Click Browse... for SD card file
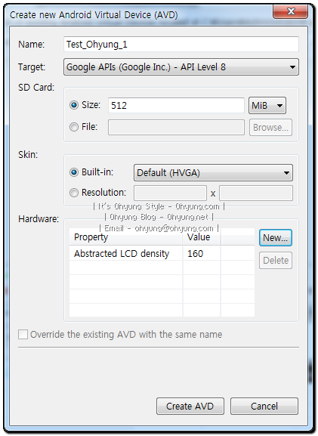The height and width of the screenshot is (436, 318). [270, 128]
